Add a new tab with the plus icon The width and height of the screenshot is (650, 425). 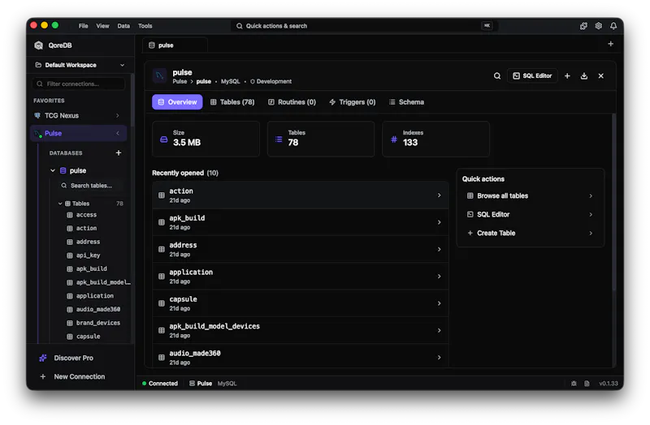pyautogui.click(x=610, y=44)
